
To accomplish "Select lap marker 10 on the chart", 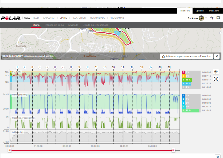I will pos(88,67).
